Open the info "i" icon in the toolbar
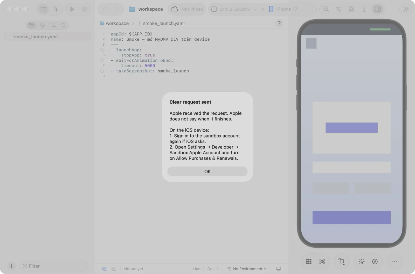 pyautogui.click(x=364, y=9)
